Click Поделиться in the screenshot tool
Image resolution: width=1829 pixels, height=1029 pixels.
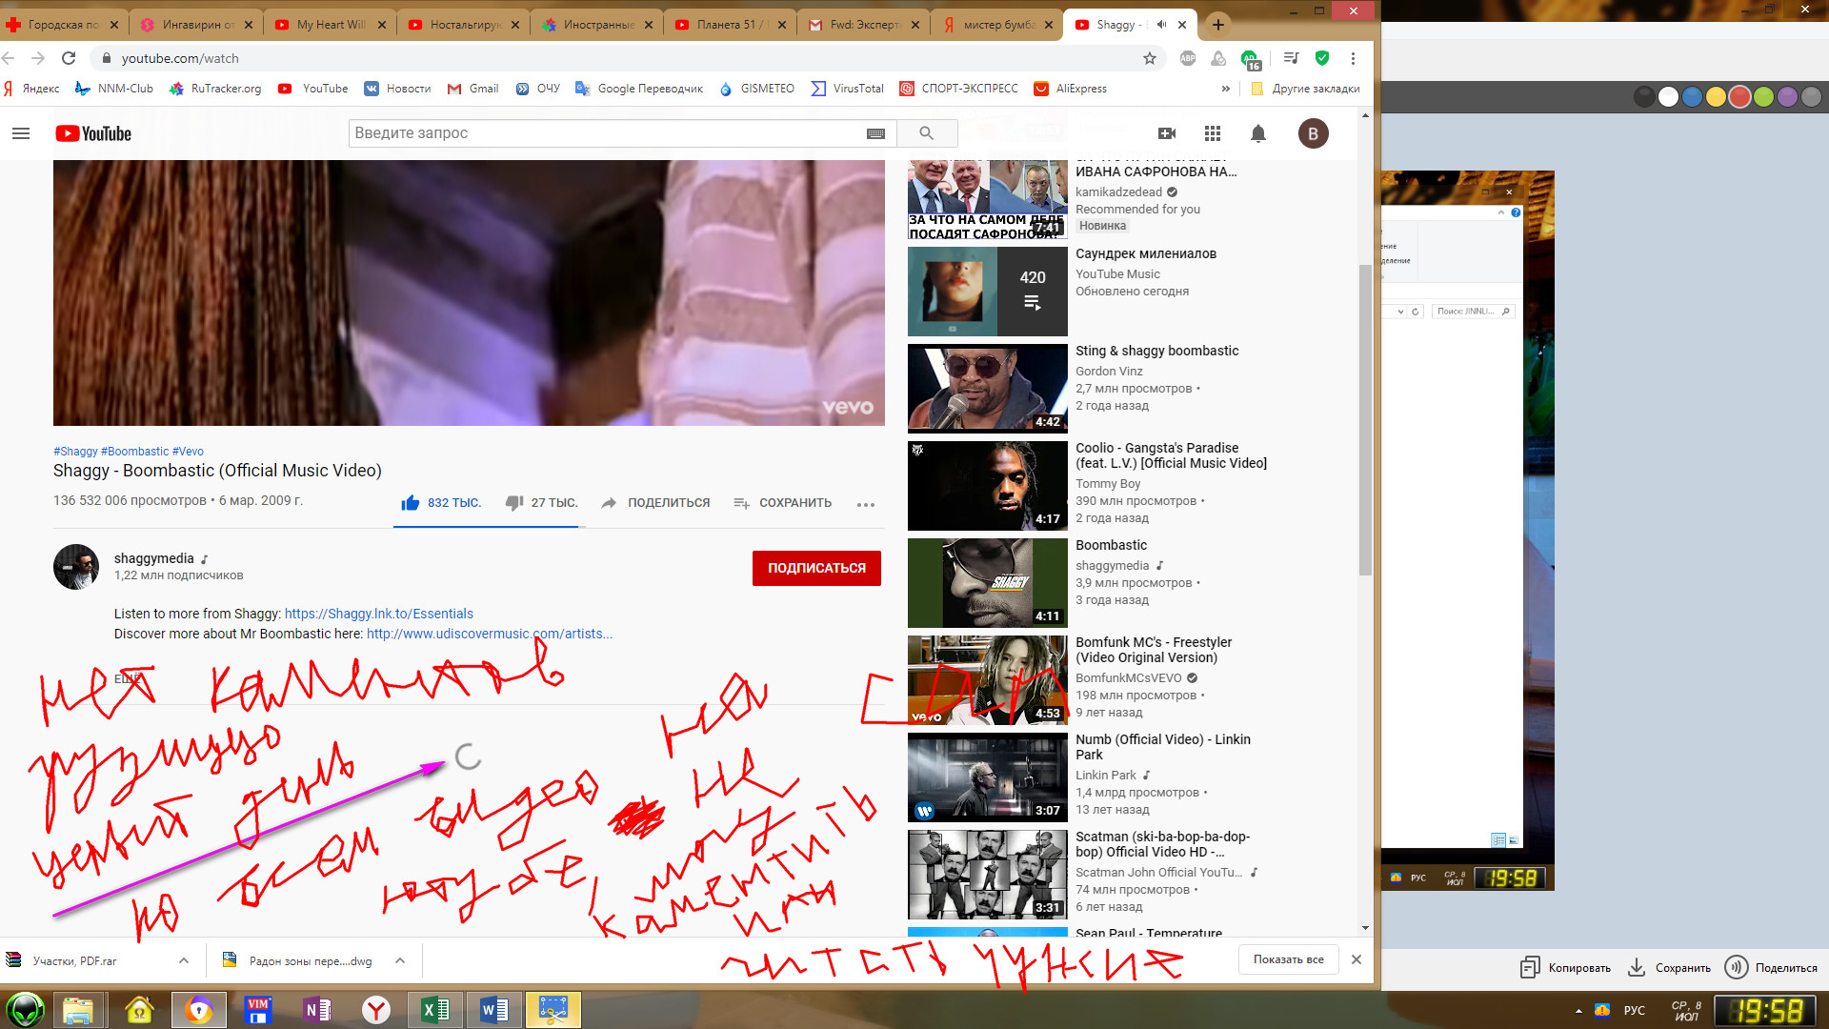pos(1772,968)
